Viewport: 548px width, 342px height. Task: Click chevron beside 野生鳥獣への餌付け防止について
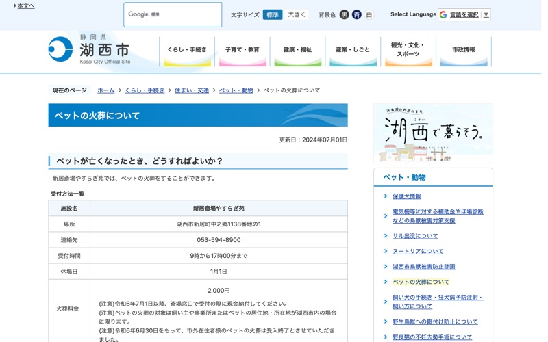(386, 321)
